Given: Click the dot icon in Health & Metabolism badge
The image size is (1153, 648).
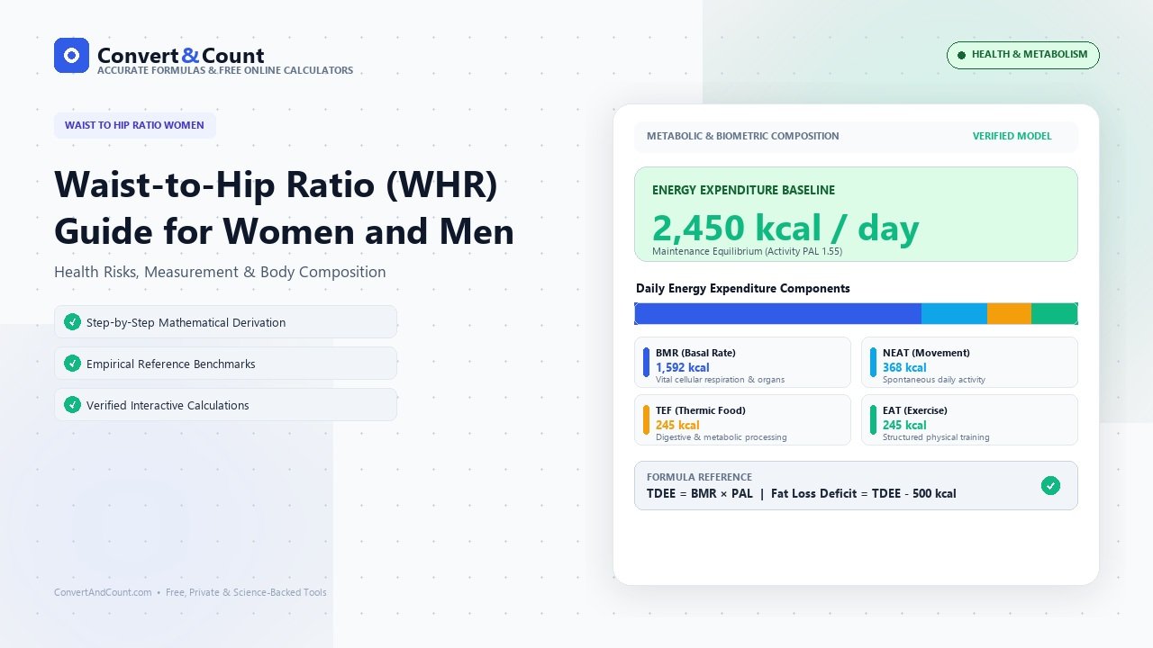Looking at the screenshot, I should [x=961, y=55].
